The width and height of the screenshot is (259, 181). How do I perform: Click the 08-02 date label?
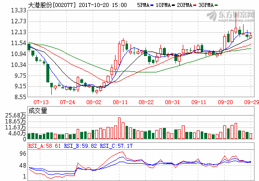[94, 102]
